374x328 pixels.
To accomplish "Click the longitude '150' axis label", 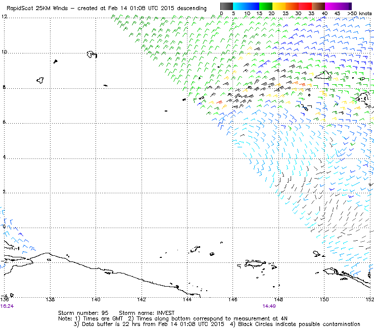I will click(324, 299).
